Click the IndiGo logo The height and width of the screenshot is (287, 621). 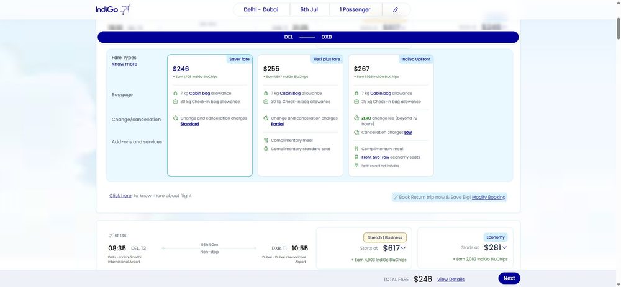tap(113, 9)
